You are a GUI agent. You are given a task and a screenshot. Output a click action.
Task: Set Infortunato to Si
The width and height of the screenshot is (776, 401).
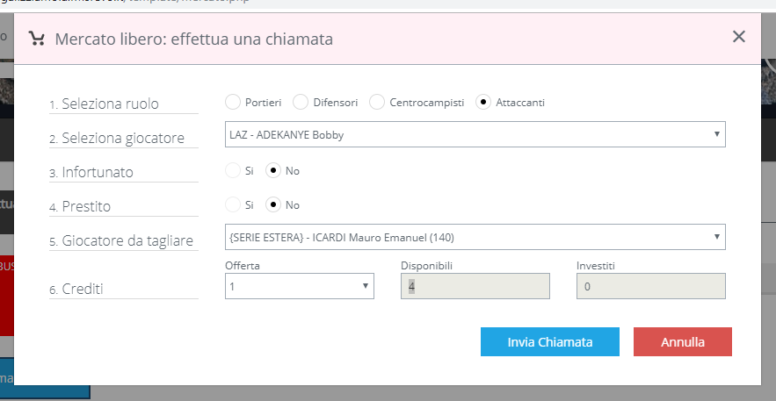pyautogui.click(x=233, y=170)
